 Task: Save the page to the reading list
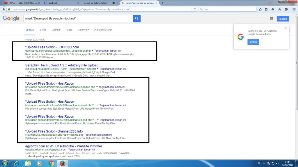click(266, 9)
